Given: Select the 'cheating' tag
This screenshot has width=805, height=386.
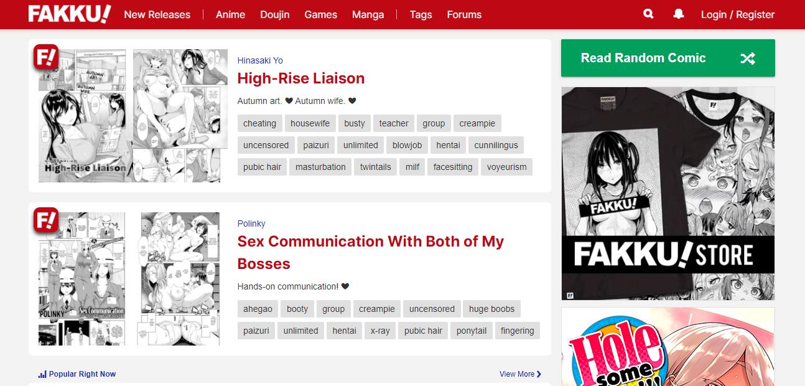Looking at the screenshot, I should click(259, 123).
